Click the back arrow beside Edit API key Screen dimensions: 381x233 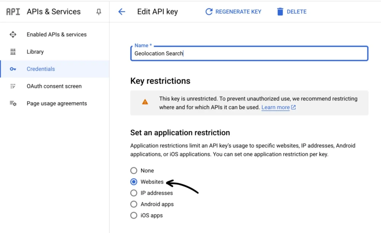[122, 12]
